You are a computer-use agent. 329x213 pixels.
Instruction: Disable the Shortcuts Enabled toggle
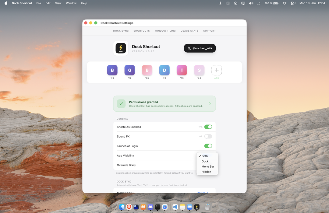208,127
